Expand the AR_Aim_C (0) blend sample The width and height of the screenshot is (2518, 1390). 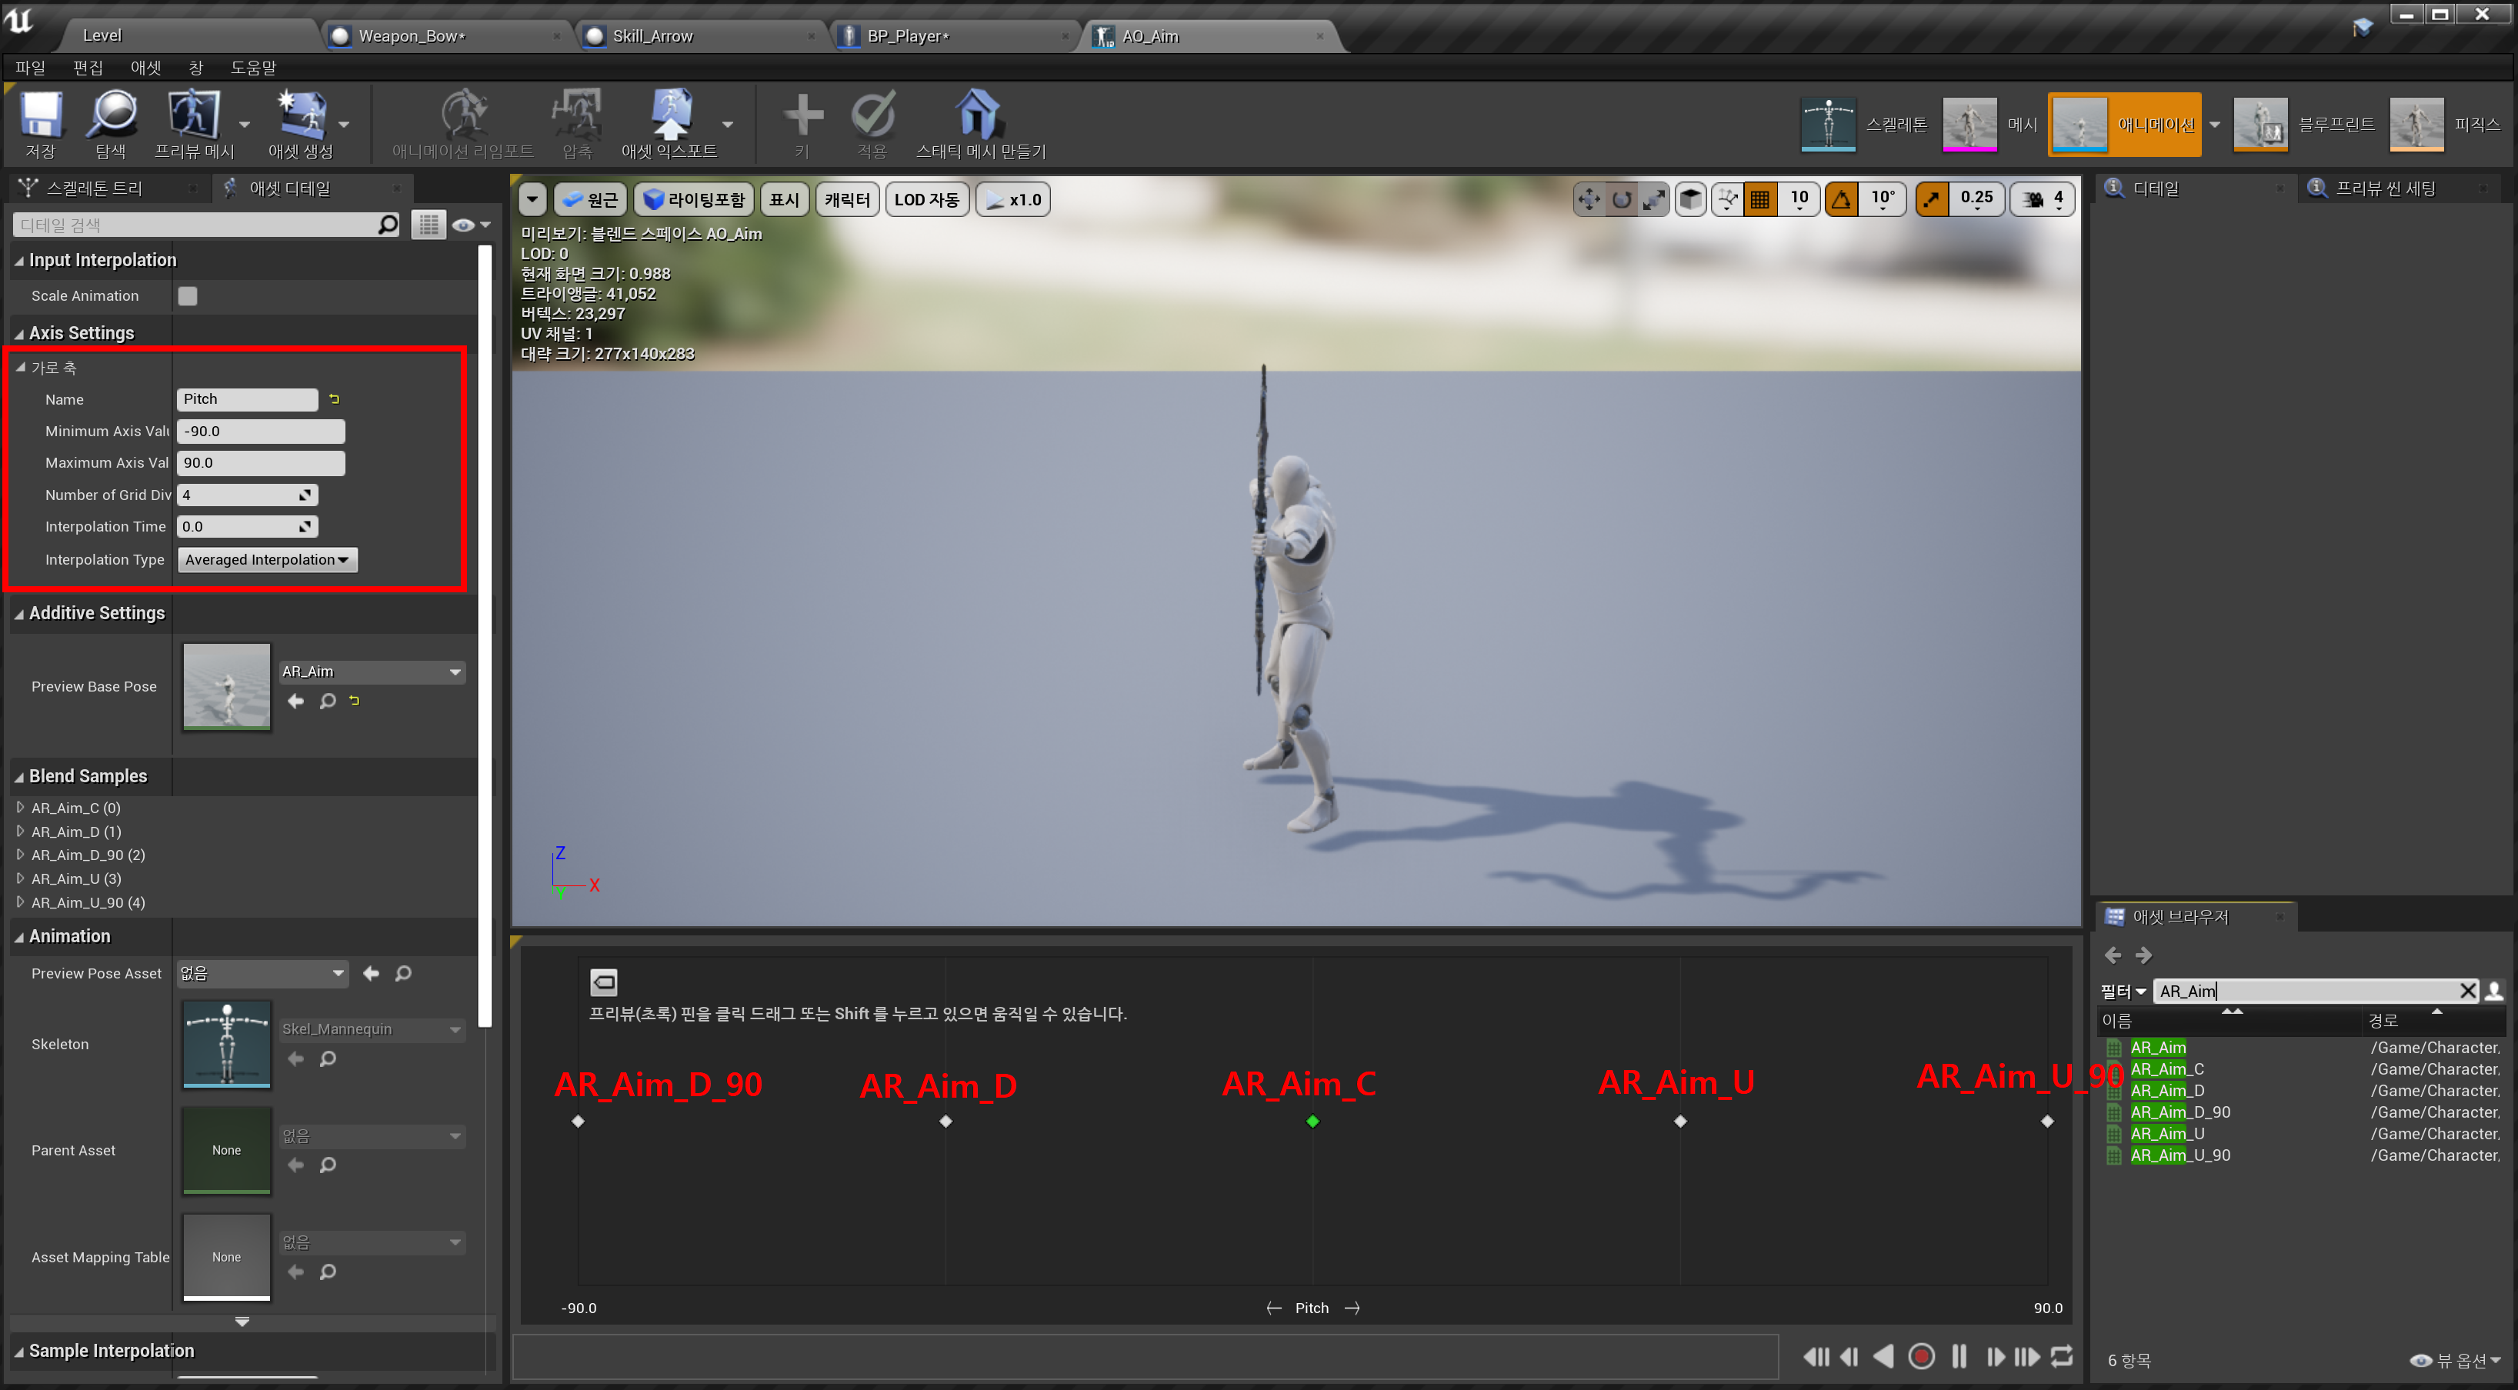pos(21,808)
